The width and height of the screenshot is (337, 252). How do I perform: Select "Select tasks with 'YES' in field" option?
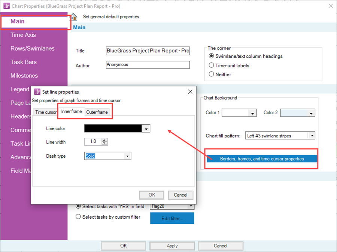(78, 206)
